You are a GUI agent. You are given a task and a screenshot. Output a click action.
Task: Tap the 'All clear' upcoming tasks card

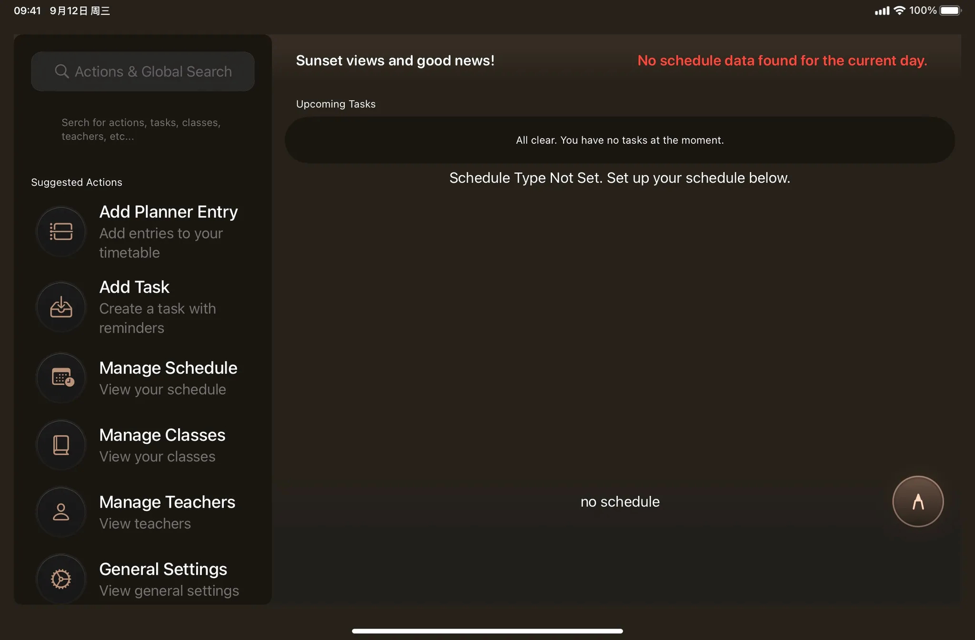(x=620, y=140)
